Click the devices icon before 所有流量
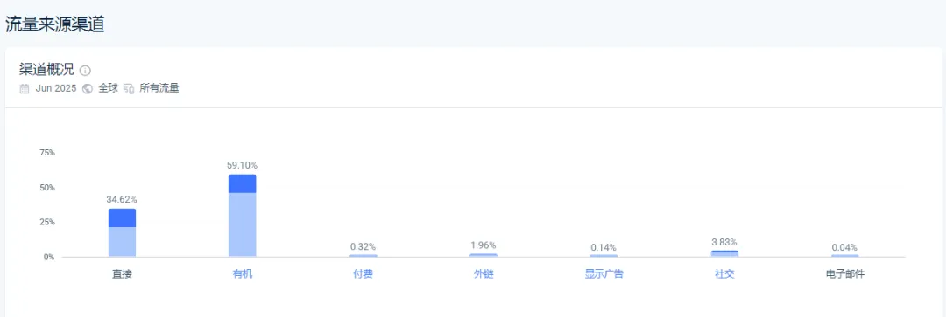Screen dimensions: 946x317 (x=129, y=89)
